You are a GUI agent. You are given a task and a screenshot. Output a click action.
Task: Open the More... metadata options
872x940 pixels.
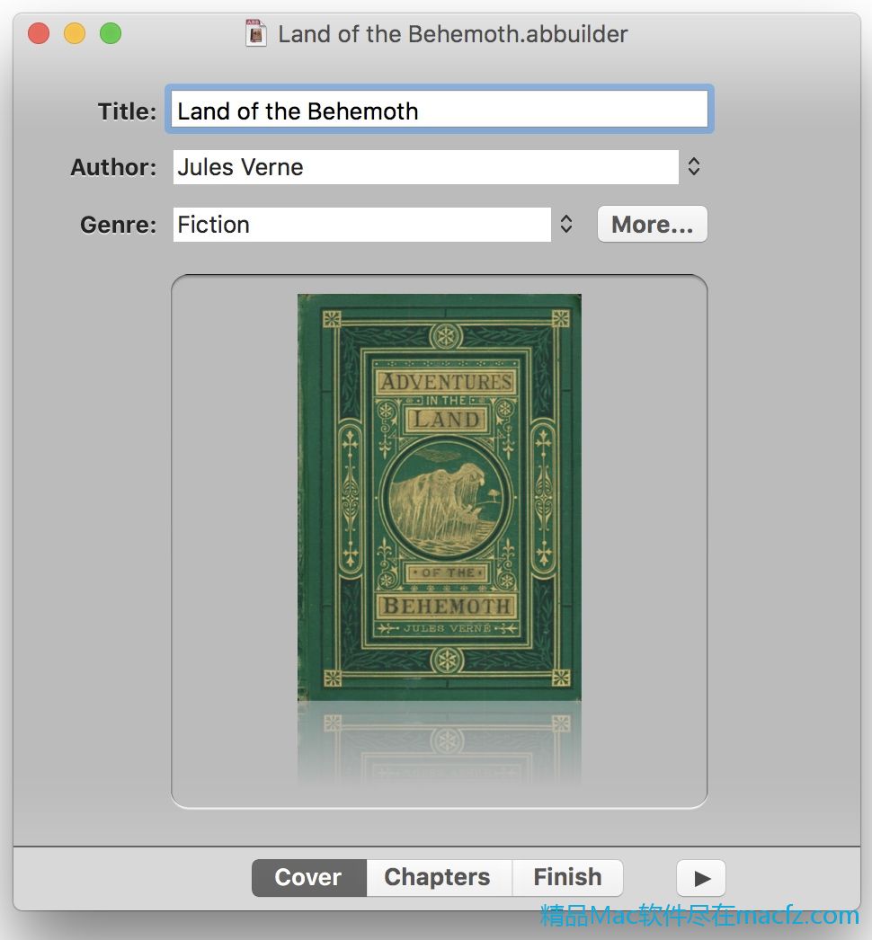pos(652,225)
